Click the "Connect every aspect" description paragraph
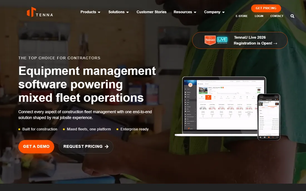 85,115
